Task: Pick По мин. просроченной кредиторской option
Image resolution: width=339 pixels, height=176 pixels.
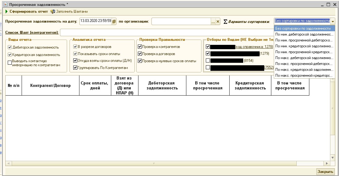Action: point(304,52)
